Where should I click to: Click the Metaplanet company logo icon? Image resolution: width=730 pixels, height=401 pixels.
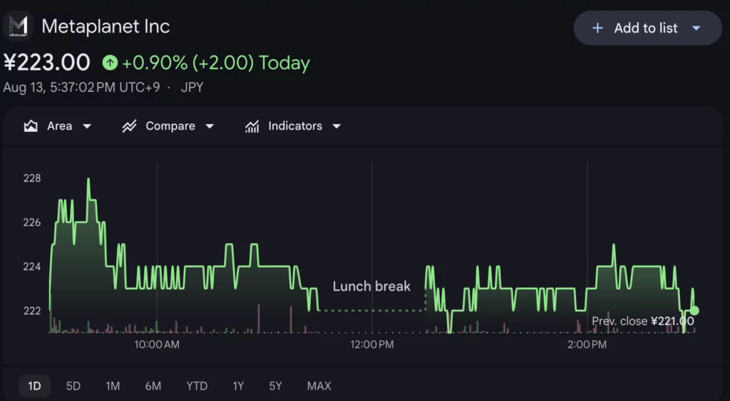pyautogui.click(x=18, y=26)
